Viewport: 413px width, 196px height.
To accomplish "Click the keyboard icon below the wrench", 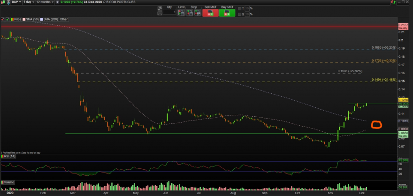I will [x=160, y=13].
